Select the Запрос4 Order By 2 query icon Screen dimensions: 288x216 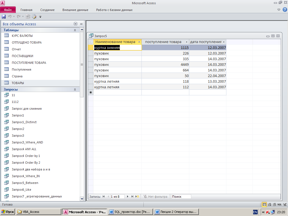(x=6, y=162)
